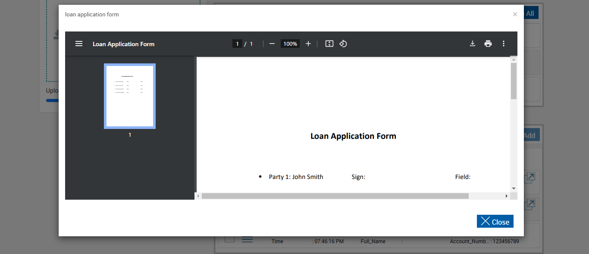The width and height of the screenshot is (589, 254).
Task: Click the 'Party 1: John Smith' text
Action: pyautogui.click(x=296, y=177)
